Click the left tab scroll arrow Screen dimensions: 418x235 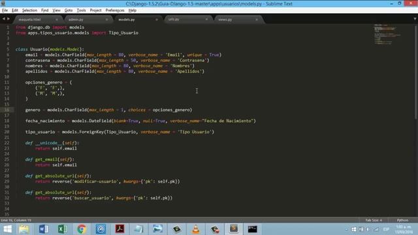(x=3, y=19)
